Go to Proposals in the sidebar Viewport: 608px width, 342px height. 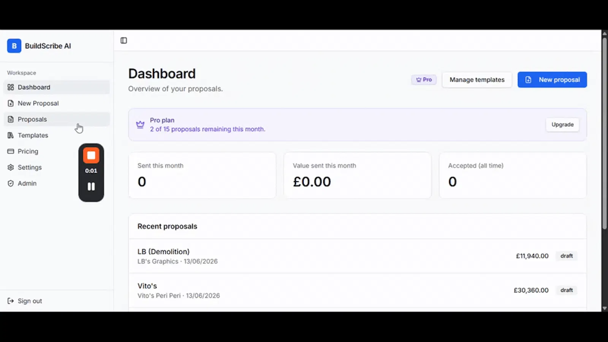57,119
